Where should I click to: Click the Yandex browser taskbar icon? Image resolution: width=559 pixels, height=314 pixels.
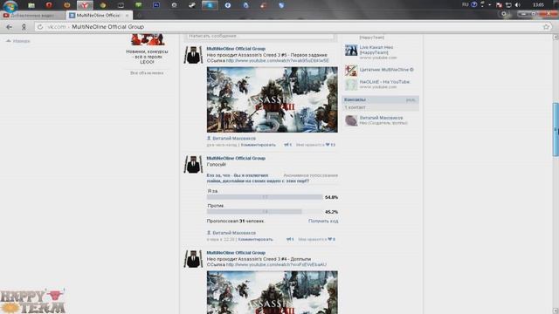[85, 5]
